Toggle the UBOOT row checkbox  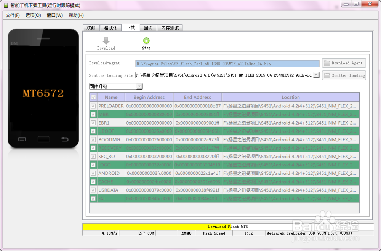(x=93, y=131)
